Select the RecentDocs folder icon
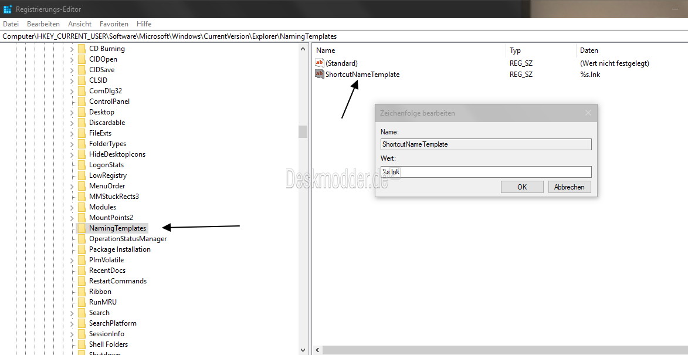Image resolution: width=688 pixels, height=355 pixels. pyautogui.click(x=82, y=271)
